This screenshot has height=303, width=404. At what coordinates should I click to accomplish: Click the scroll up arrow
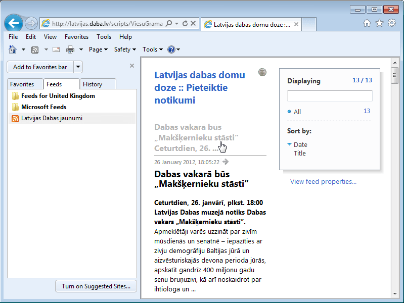pos(395,63)
